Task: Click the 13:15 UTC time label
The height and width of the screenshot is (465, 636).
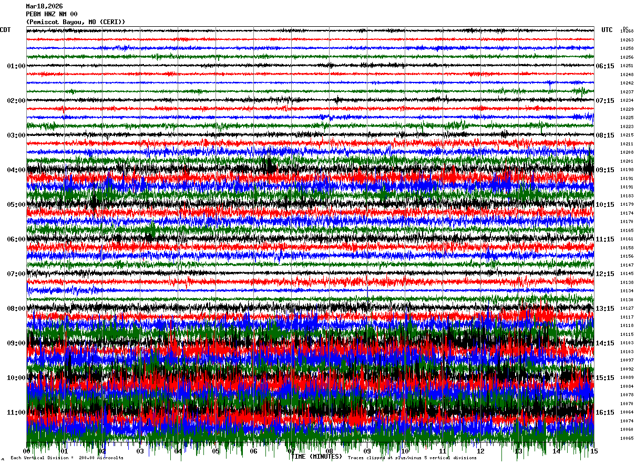Action: (x=605, y=309)
